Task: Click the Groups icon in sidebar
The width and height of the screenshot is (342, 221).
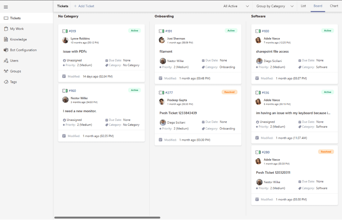Action: 6,71
